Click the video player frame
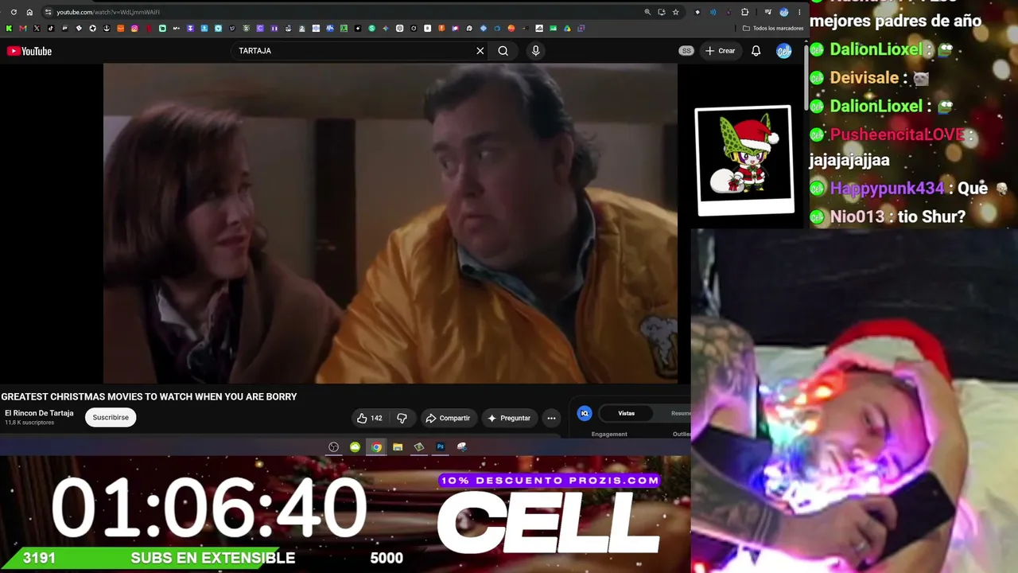Image resolution: width=1018 pixels, height=573 pixels. (x=390, y=224)
